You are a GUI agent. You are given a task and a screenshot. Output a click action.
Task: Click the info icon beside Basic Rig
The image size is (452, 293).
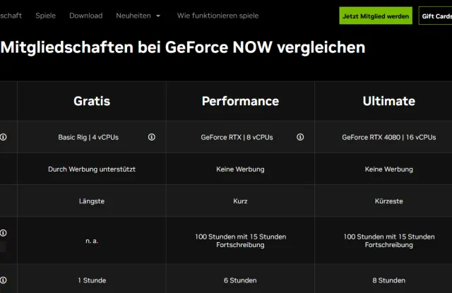click(x=152, y=137)
